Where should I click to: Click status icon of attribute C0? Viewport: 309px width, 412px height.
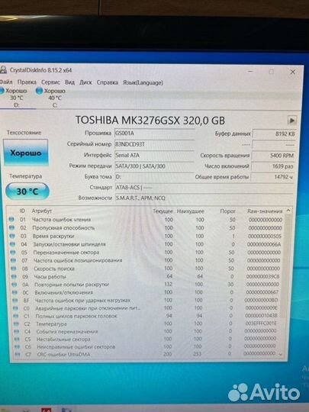coord(16,308)
